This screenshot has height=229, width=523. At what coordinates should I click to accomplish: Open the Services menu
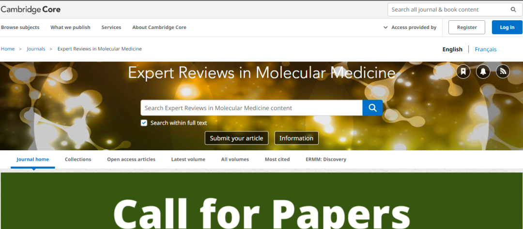111,28
